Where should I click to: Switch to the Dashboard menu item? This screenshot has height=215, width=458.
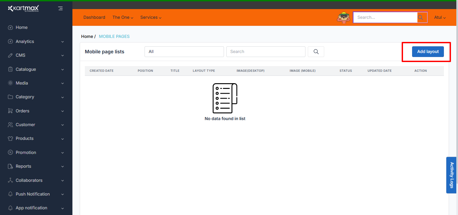pyautogui.click(x=94, y=17)
